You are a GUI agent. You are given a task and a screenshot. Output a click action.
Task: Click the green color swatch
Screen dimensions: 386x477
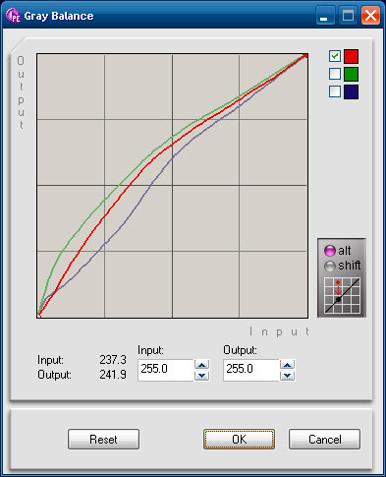(351, 74)
